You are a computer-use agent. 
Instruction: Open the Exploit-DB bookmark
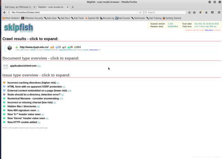click(92, 18)
